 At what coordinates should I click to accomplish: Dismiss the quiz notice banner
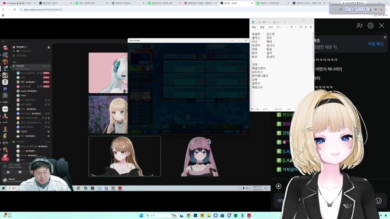pyautogui.click(x=385, y=37)
